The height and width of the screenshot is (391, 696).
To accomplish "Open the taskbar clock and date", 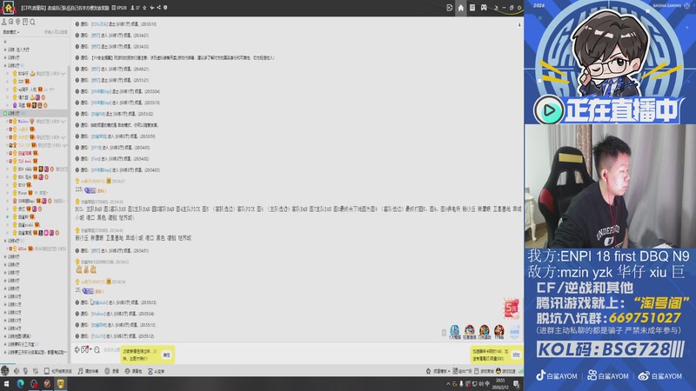I will (500, 384).
